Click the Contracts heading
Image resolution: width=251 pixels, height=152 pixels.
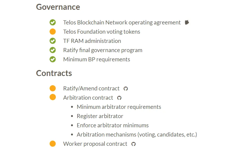(54, 73)
